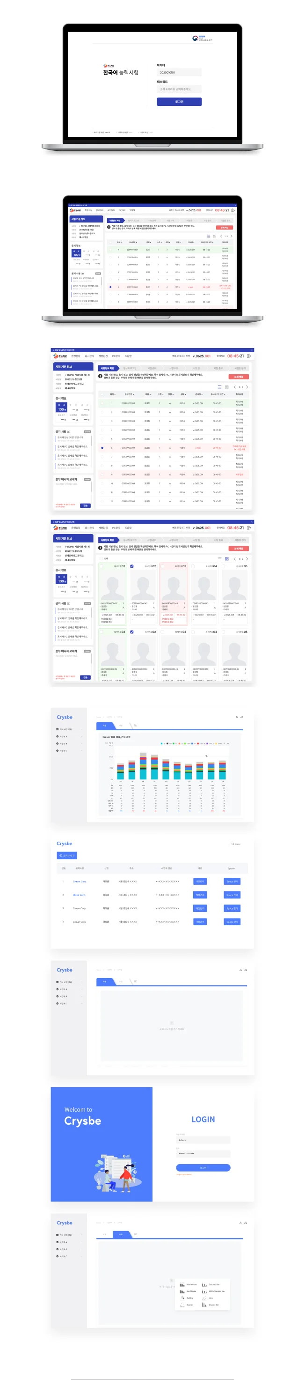Click the red problem-solving button in the table view

pos(239,377)
